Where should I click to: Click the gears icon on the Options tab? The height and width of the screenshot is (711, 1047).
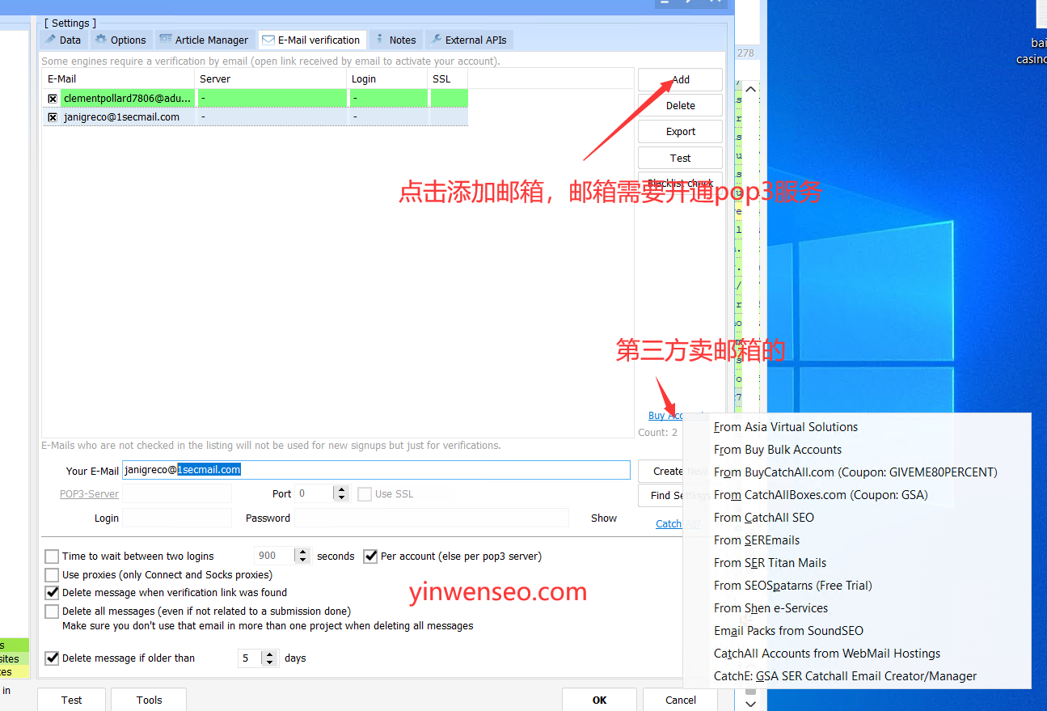tap(100, 39)
